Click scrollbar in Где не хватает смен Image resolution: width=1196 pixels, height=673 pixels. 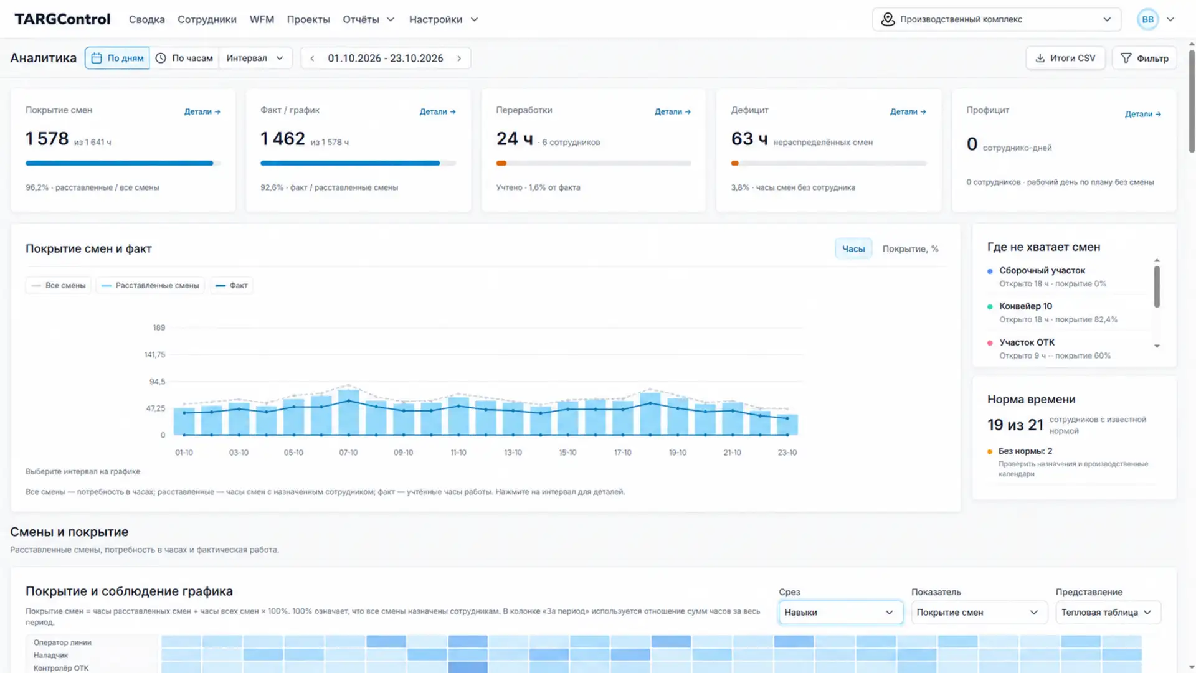point(1157,287)
